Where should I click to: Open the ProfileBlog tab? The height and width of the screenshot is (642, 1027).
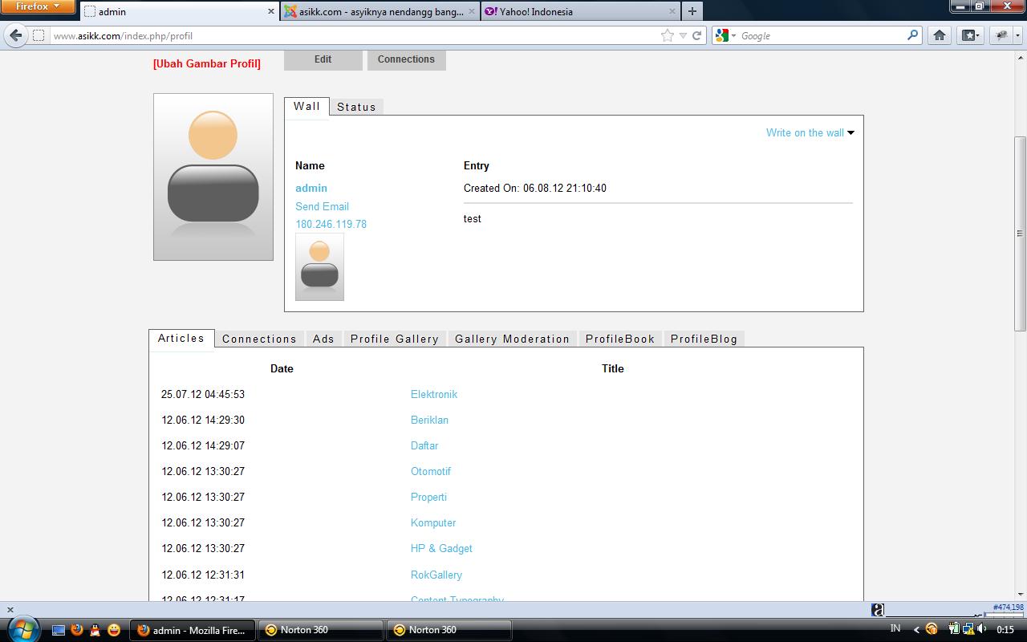point(704,339)
